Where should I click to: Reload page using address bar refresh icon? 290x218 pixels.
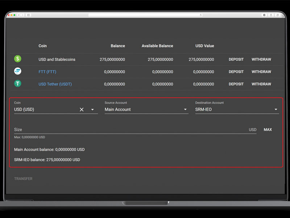click(201, 15)
